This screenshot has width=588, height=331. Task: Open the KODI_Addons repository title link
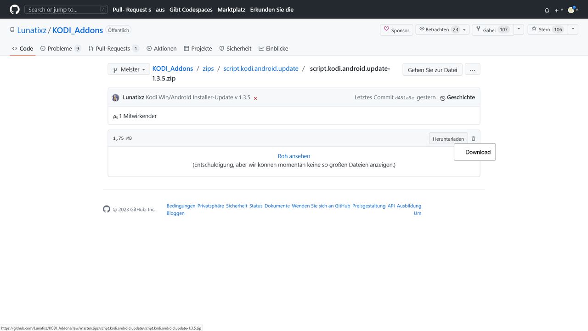(x=78, y=30)
